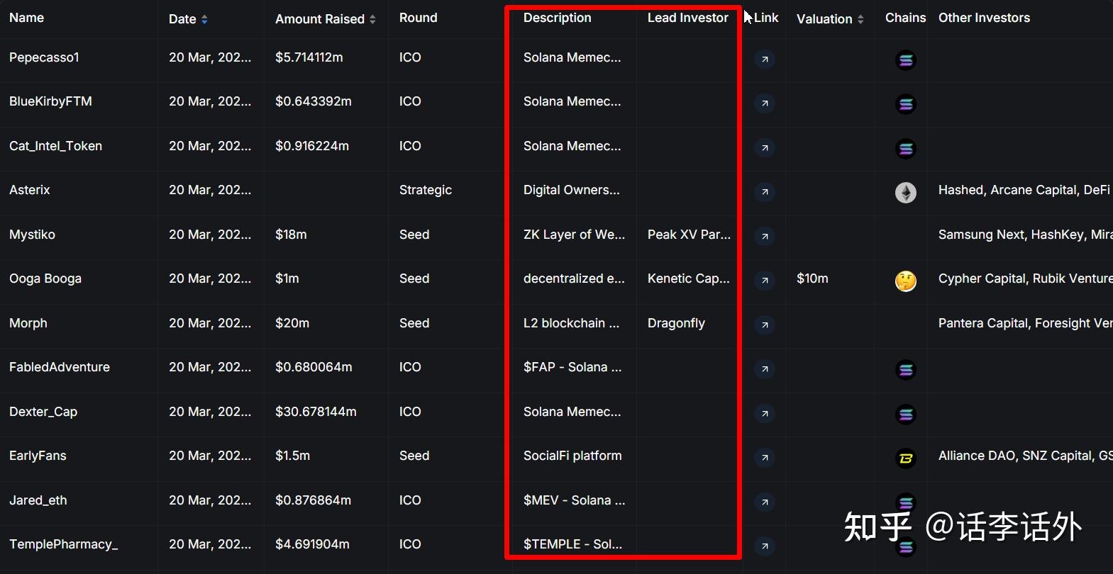1113x574 pixels.
Task: Click the Name column header
Action: coord(26,18)
